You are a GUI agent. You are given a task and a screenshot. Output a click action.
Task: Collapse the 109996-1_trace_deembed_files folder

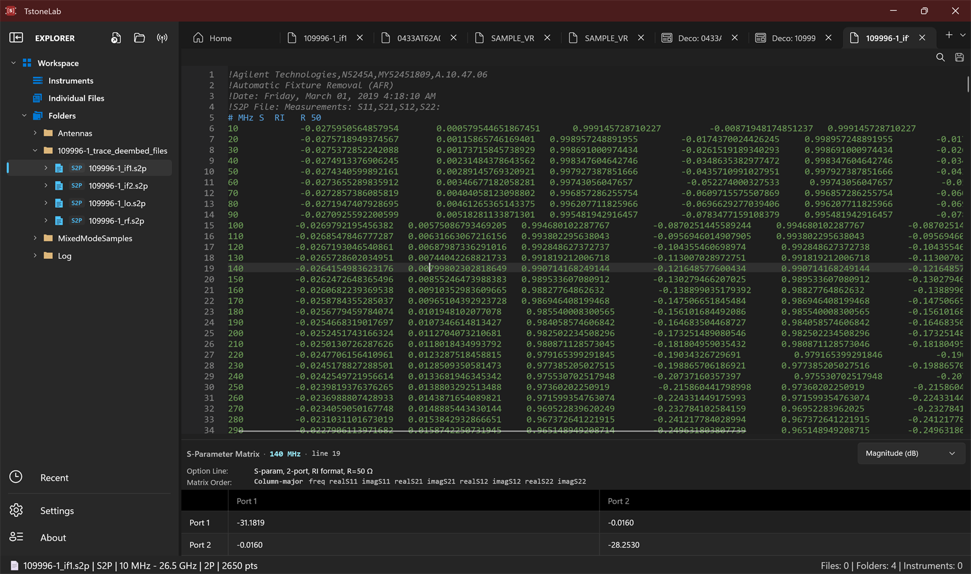coord(35,151)
